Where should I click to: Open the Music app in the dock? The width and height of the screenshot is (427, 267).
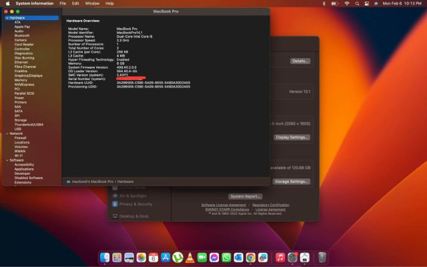pos(280,257)
